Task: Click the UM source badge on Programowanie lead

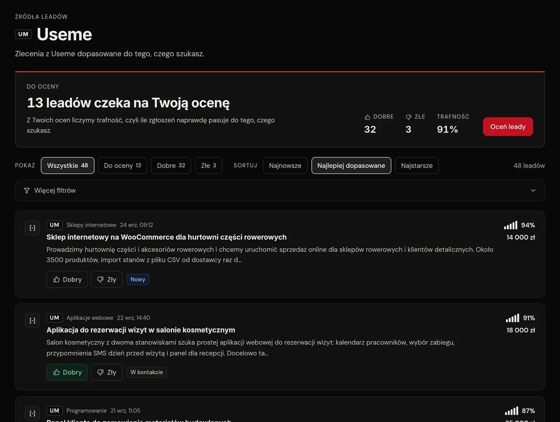Action: [x=55, y=411]
